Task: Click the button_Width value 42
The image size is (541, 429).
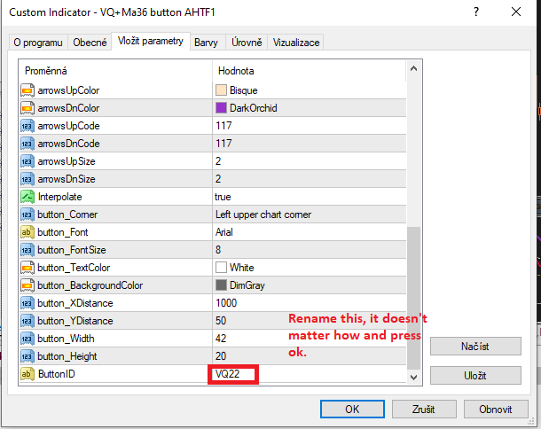Action: click(x=221, y=339)
